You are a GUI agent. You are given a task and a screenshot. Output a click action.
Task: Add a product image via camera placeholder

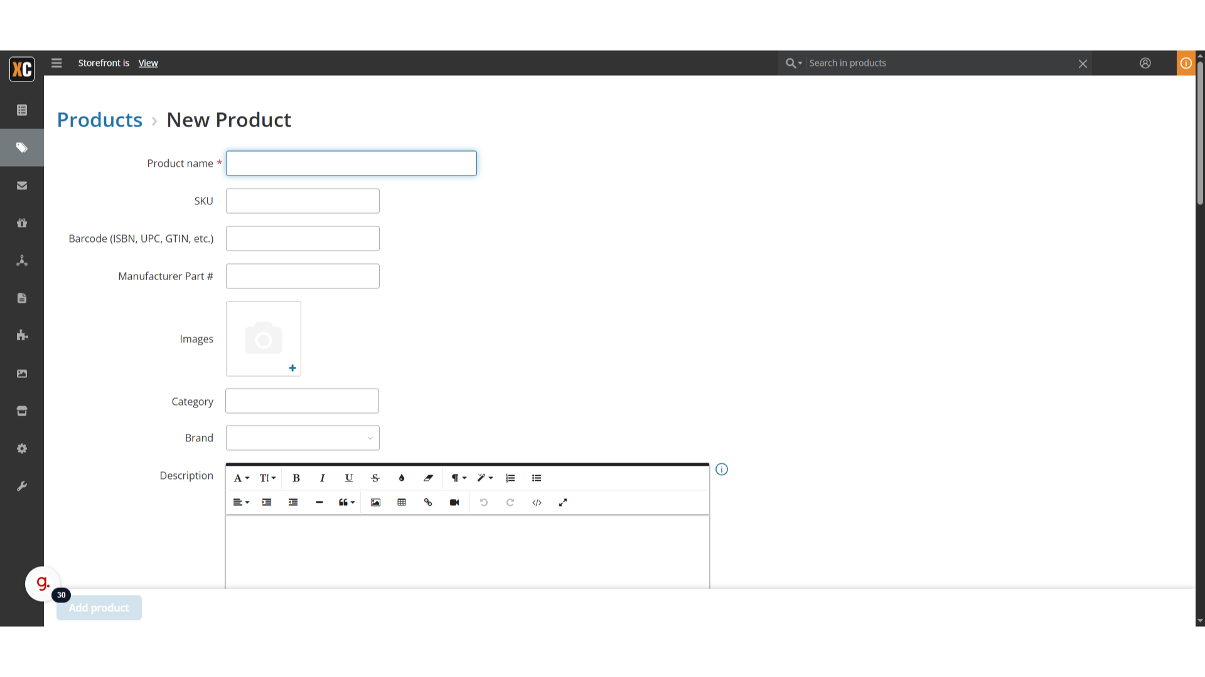click(x=264, y=339)
